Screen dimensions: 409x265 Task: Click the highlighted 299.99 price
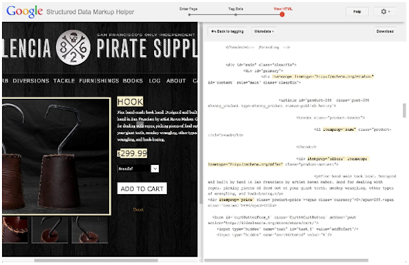[134, 153]
